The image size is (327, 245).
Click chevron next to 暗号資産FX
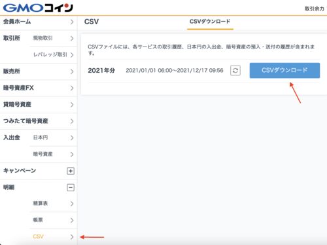pyautogui.click(x=72, y=88)
